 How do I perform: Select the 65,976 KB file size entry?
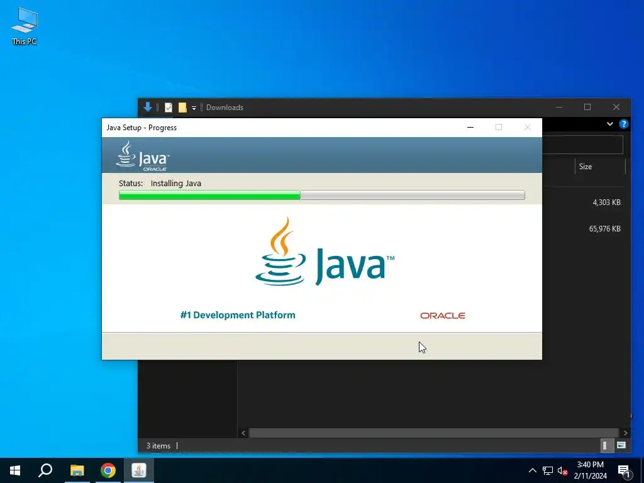[604, 229]
